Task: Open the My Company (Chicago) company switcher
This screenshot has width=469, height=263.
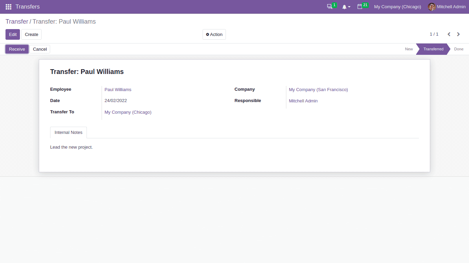Action: (397, 7)
